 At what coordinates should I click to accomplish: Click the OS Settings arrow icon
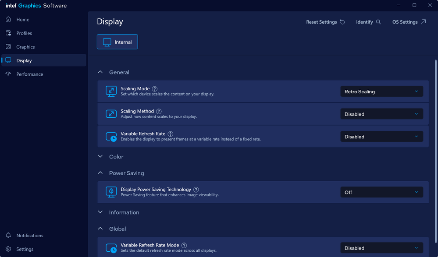click(x=424, y=22)
